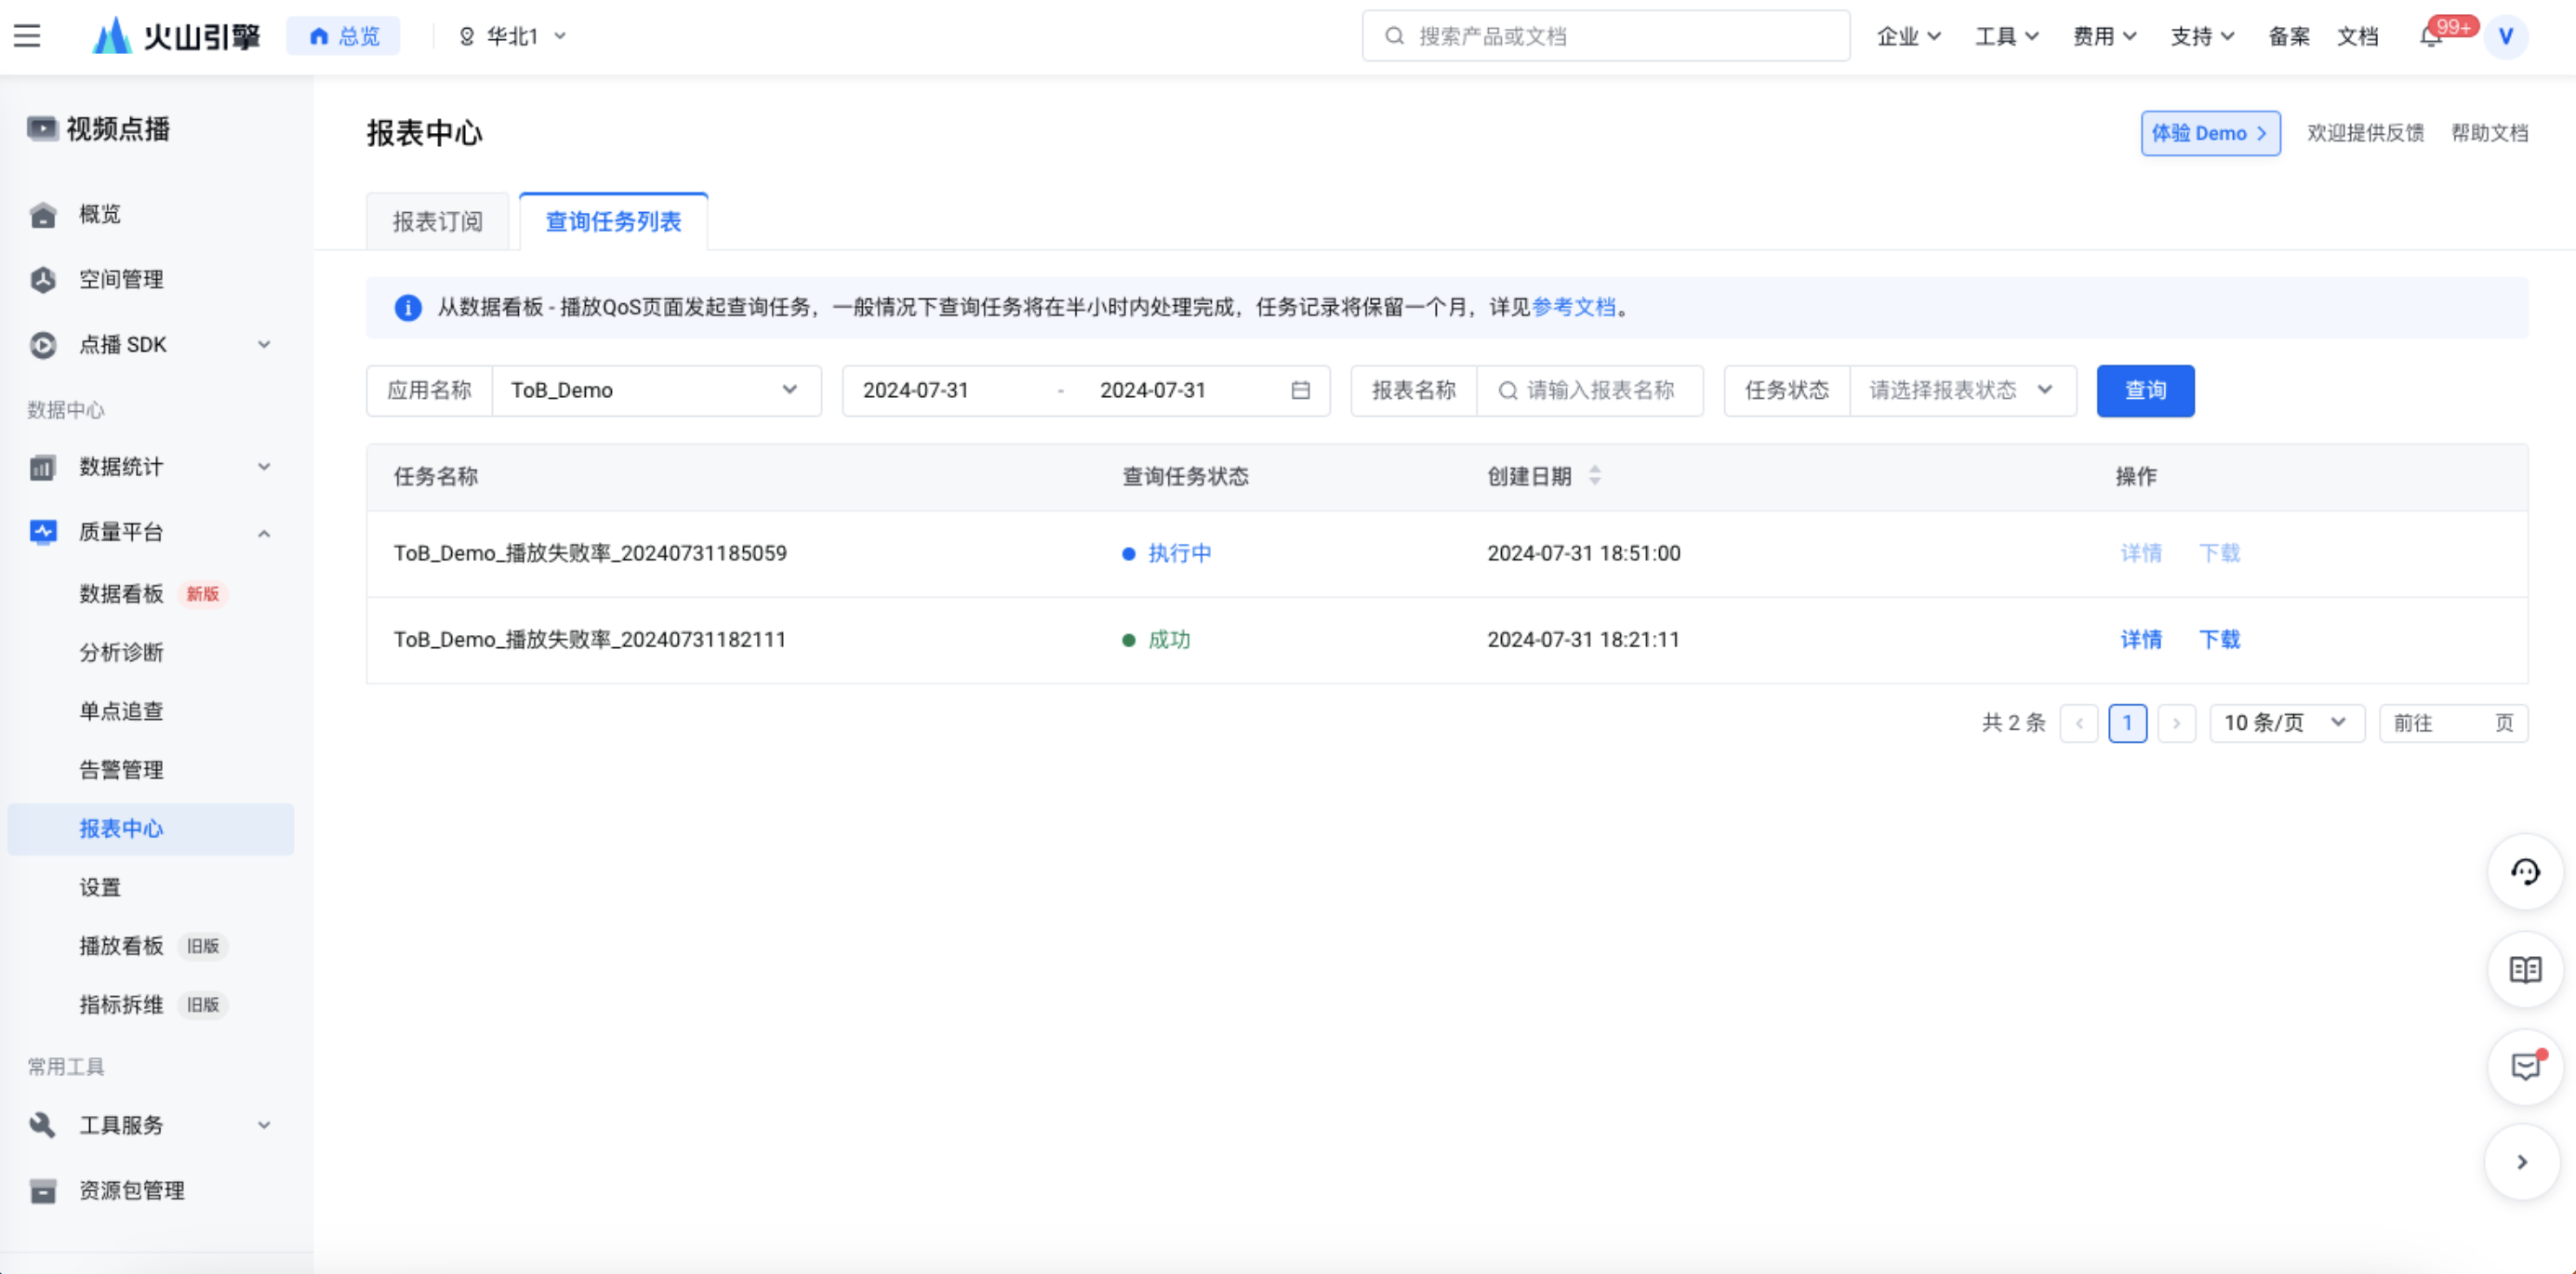Viewport: 2576px width, 1274px height.
Task: Click 下载 for task 20240731182111
Action: coord(2219,639)
